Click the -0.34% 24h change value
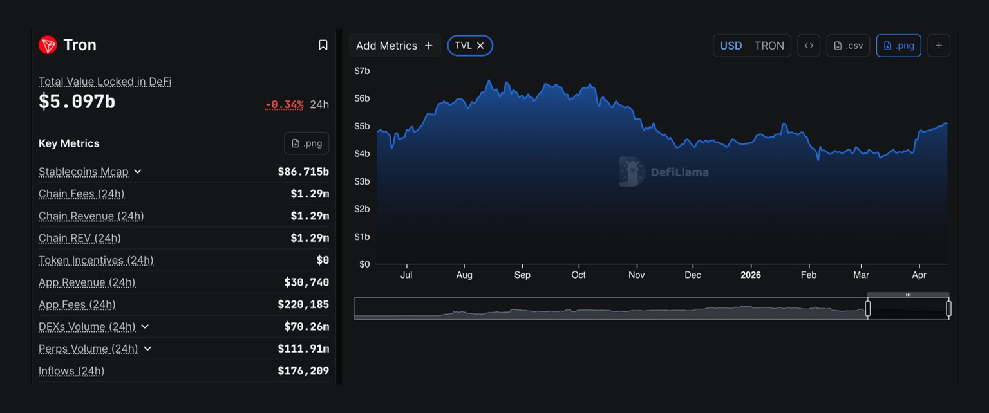The height and width of the screenshot is (413, 989). point(284,104)
